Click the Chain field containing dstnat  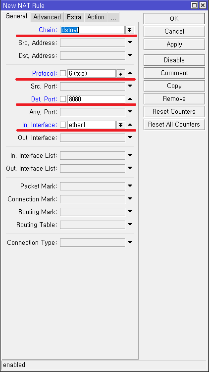93,30
